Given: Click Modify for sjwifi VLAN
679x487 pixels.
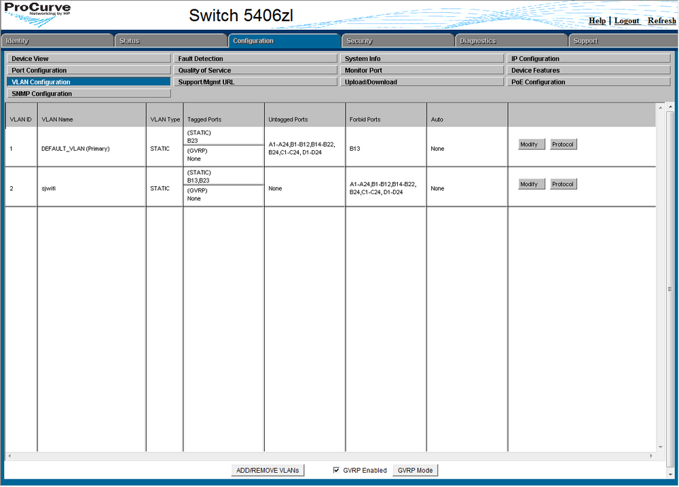Looking at the screenshot, I should (x=532, y=184).
